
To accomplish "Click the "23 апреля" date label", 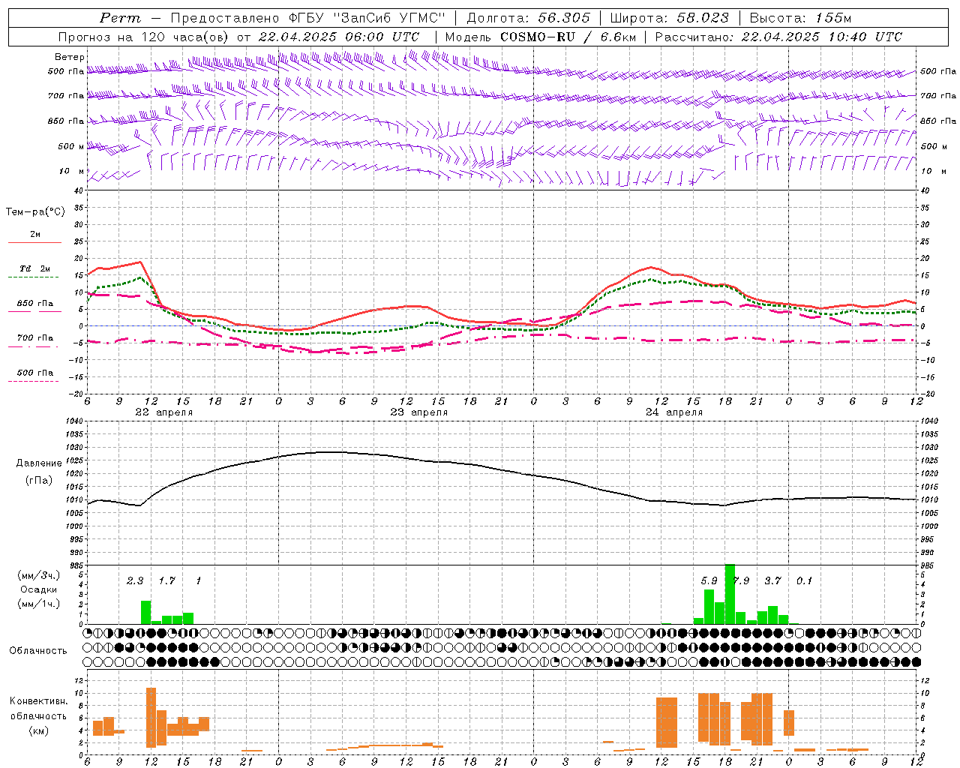I will coord(418,412).
